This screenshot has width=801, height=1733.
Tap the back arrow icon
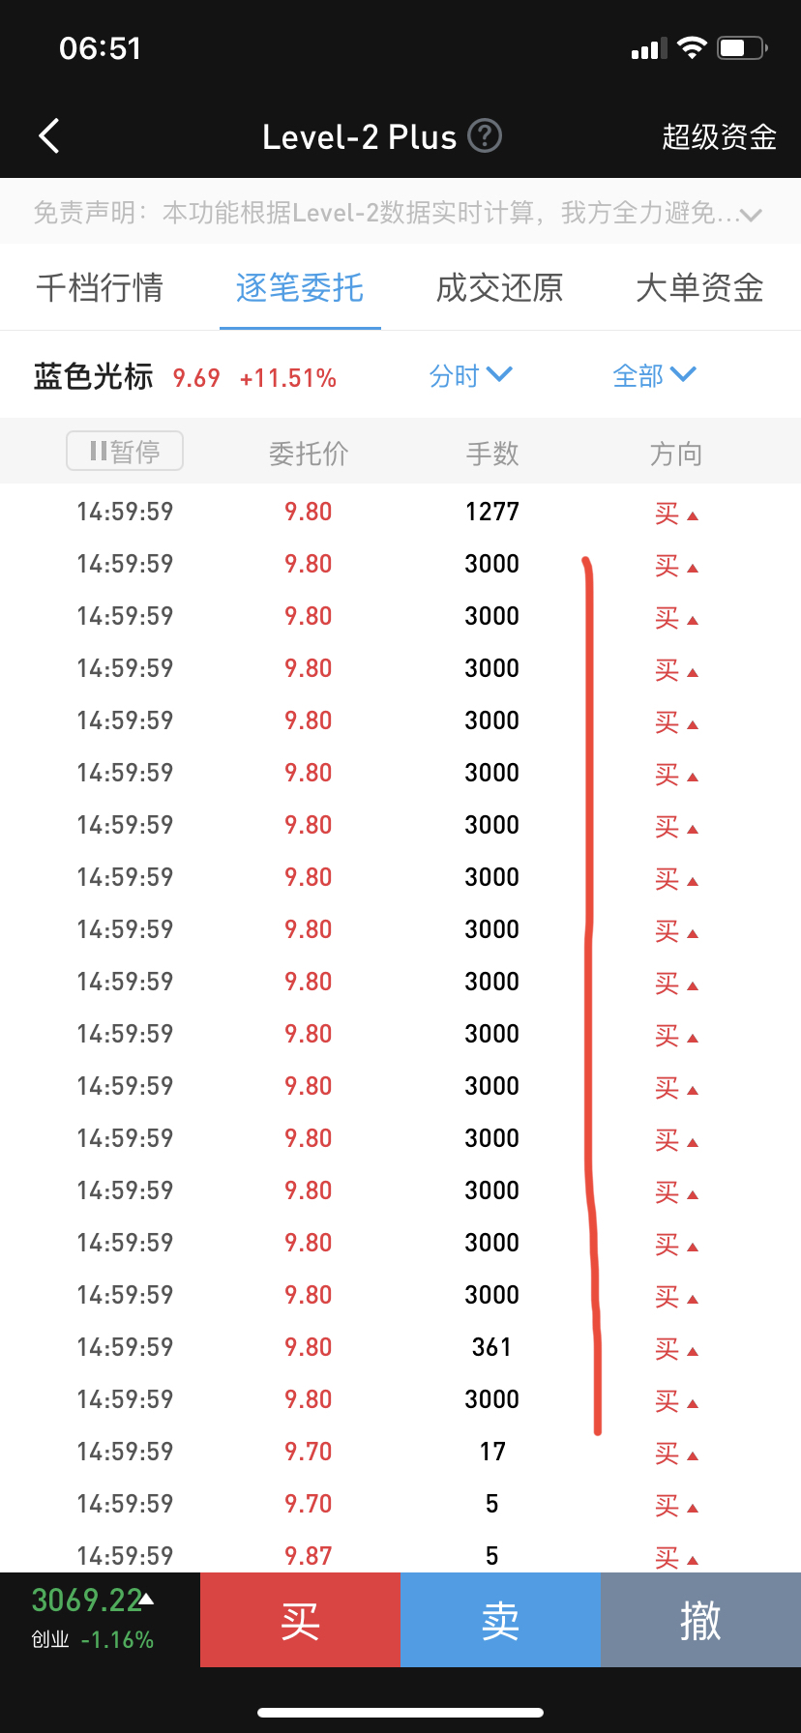point(49,136)
